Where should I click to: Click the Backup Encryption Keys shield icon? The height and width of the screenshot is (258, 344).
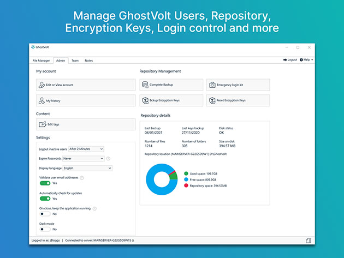point(145,100)
